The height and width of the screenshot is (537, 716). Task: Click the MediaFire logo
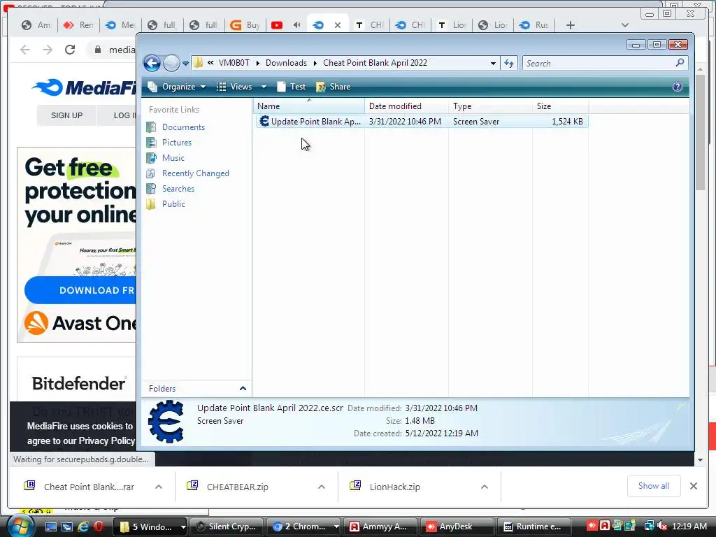coord(84,87)
